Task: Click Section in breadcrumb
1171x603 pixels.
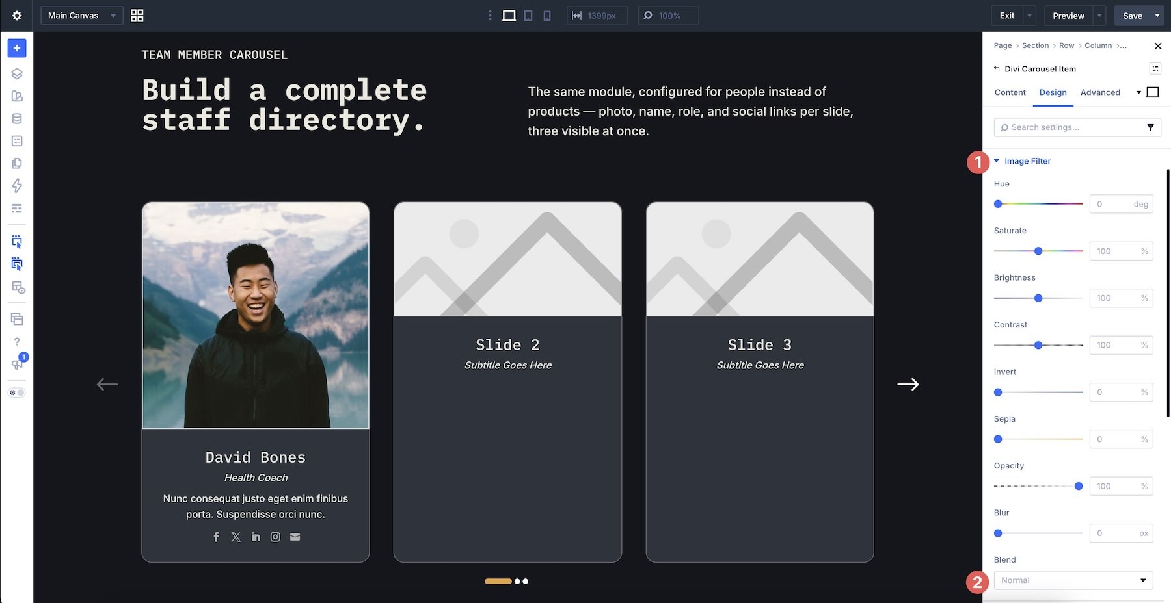Action: click(x=1035, y=45)
